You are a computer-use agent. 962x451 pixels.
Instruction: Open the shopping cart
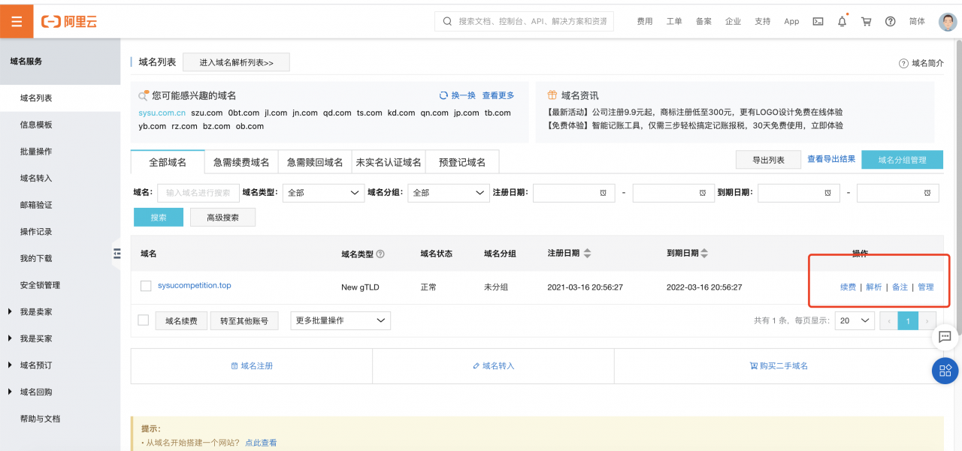866,22
